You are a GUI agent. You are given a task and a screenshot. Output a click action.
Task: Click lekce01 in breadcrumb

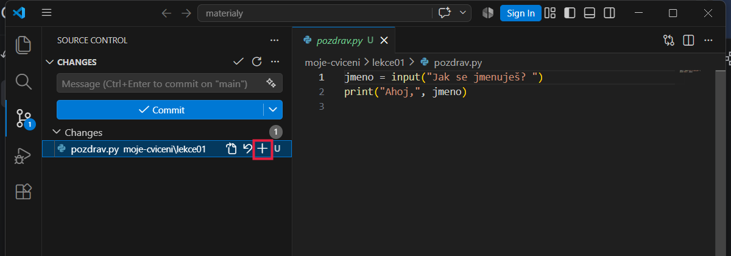coord(388,62)
